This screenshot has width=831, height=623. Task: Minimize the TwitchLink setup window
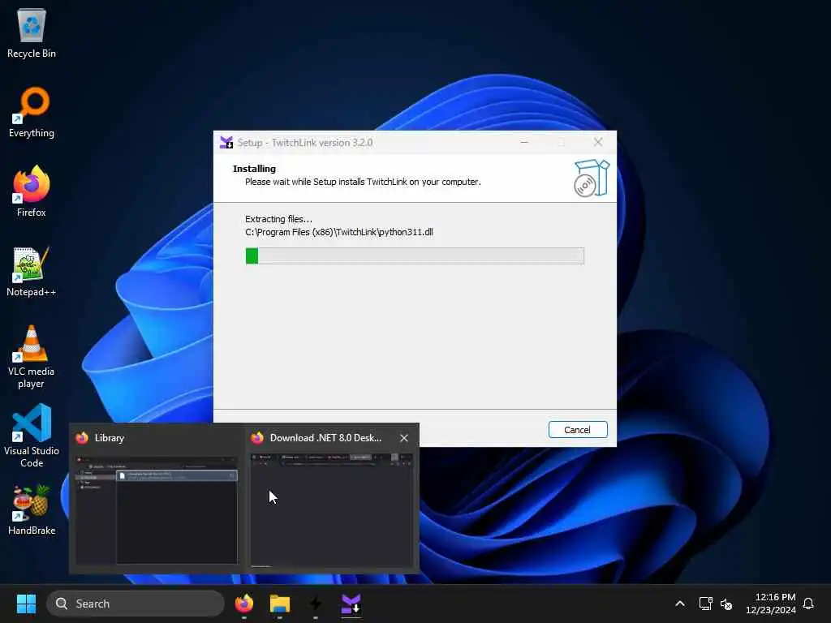click(x=524, y=142)
